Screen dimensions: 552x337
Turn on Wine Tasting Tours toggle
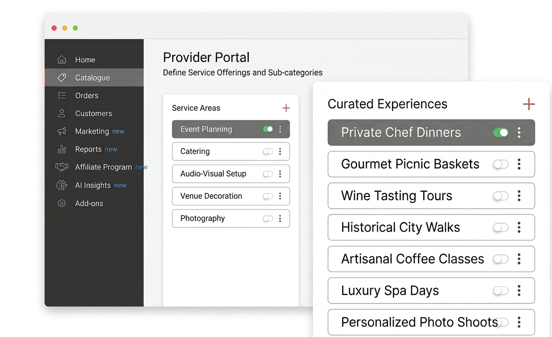click(x=501, y=196)
